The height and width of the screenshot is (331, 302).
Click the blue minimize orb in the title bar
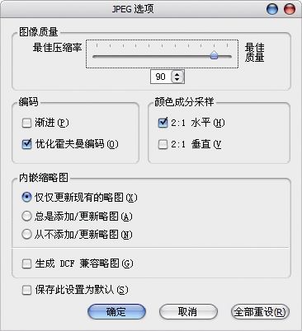tap(272, 9)
